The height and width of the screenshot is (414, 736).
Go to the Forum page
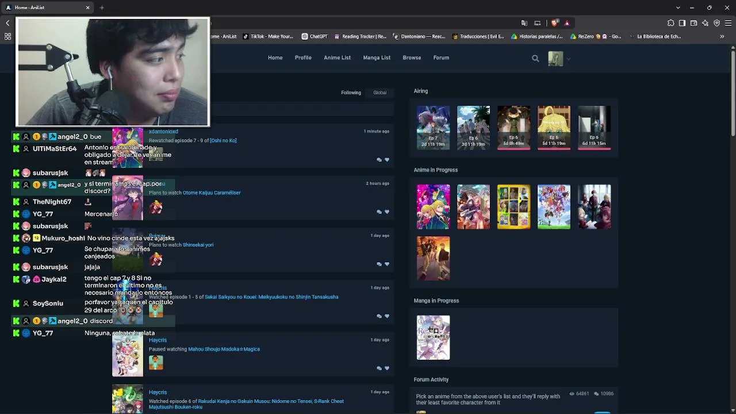pyautogui.click(x=441, y=57)
